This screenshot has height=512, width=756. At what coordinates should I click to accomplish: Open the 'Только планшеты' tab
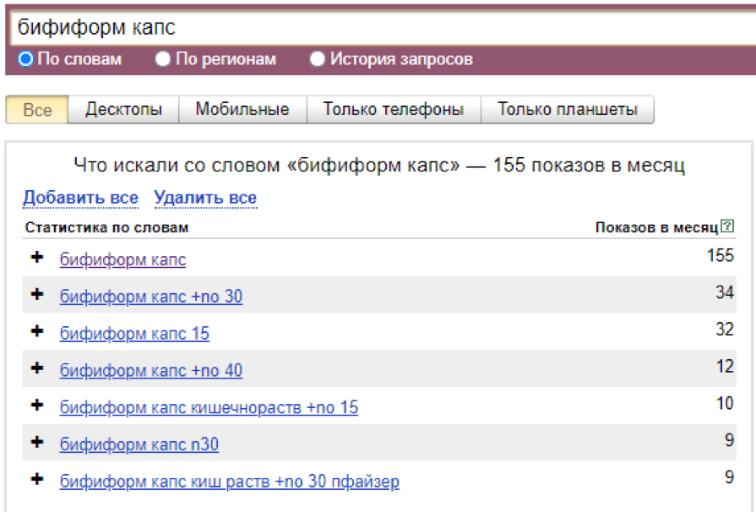pos(568,110)
